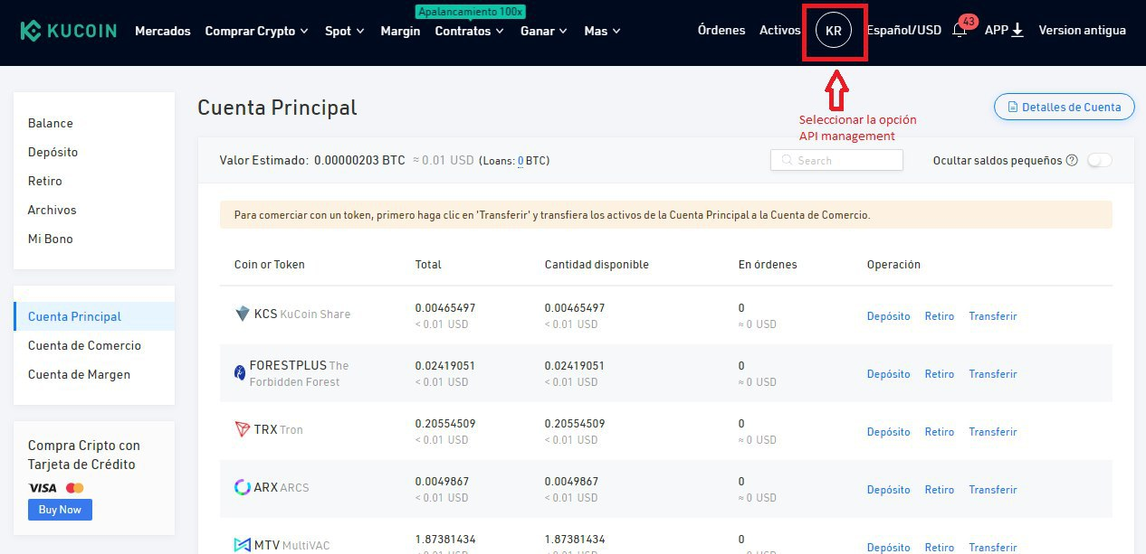The height and width of the screenshot is (554, 1146).
Task: Click Depósito in the TRX row
Action: (x=888, y=432)
